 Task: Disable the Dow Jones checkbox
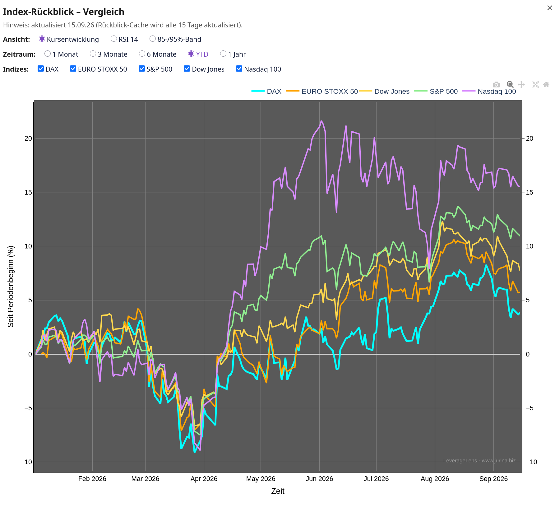pyautogui.click(x=187, y=69)
